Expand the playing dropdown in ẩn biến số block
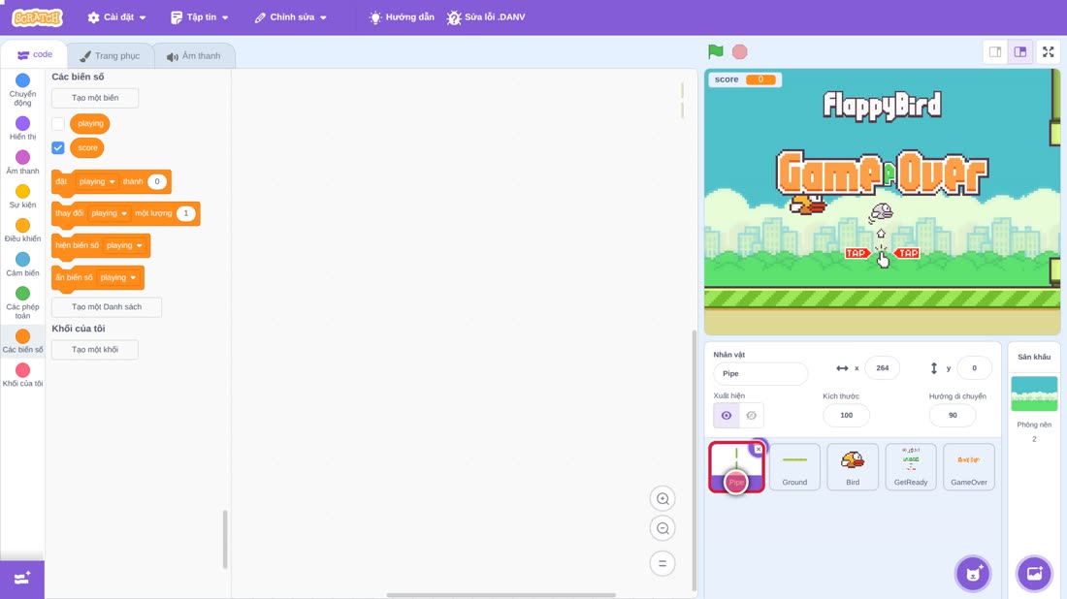Screen dimensions: 1067x599 click(x=117, y=277)
